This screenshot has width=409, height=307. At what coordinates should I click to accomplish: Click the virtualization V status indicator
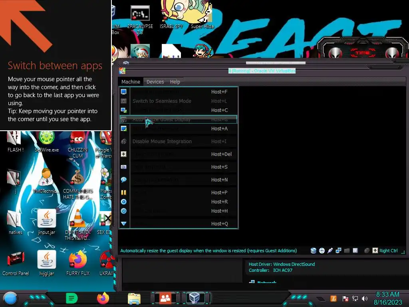tap(355, 250)
